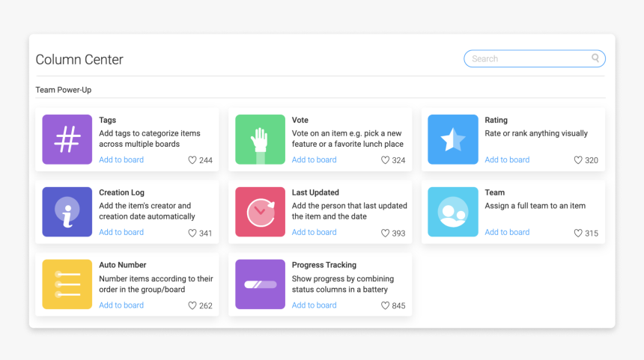This screenshot has height=360, width=644.
Task: Click the Vote card title
Action: pos(300,120)
